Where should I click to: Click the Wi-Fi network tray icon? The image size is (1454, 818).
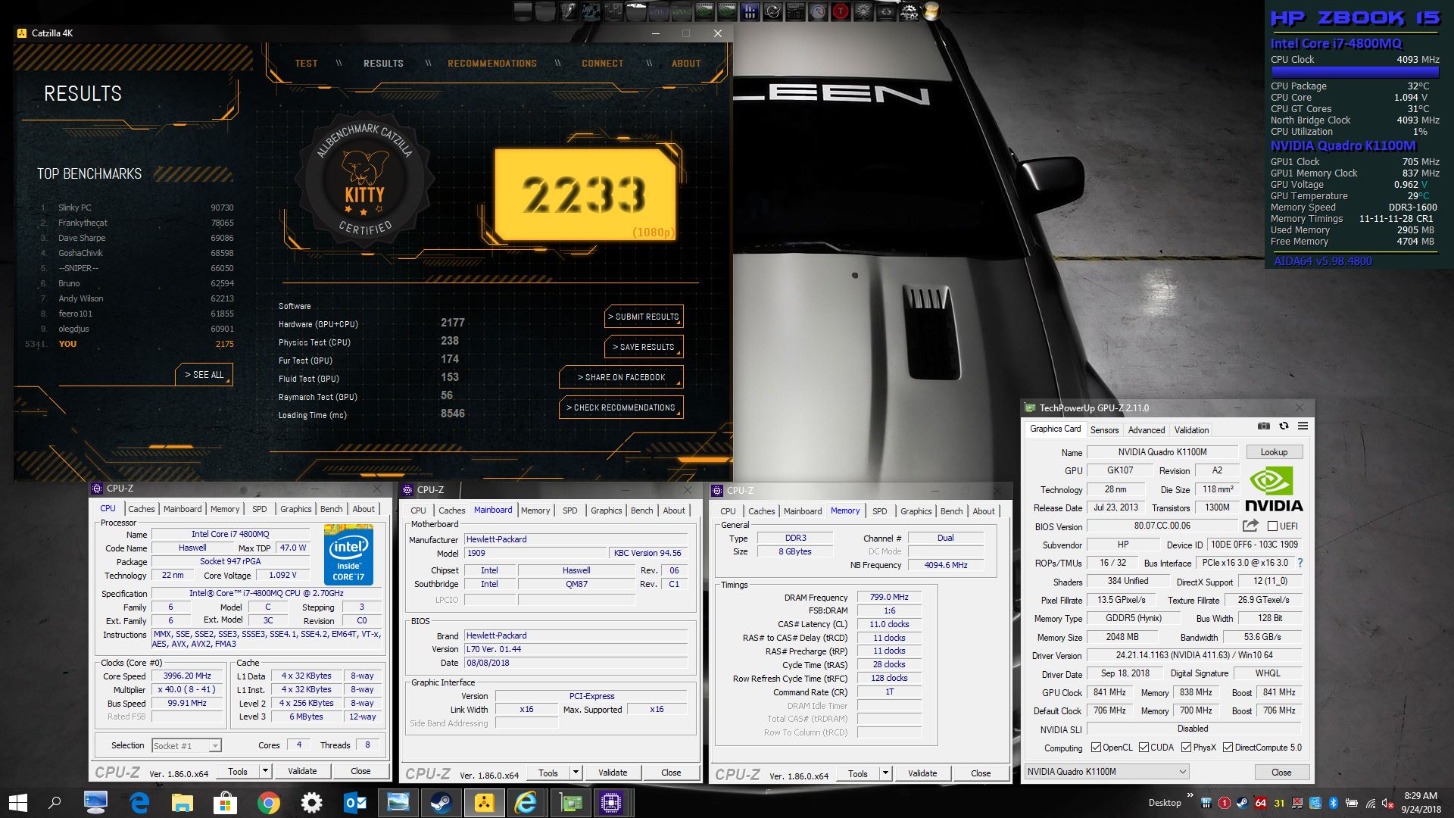[x=1370, y=803]
